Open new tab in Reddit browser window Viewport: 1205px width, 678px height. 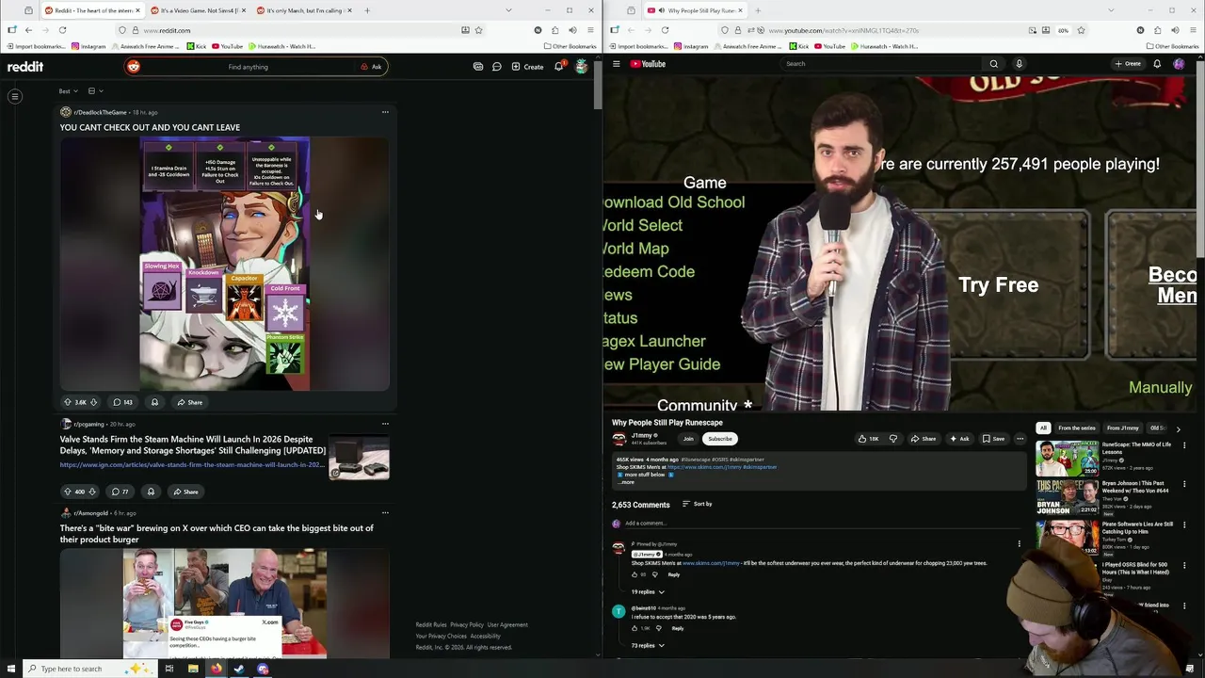click(x=367, y=10)
